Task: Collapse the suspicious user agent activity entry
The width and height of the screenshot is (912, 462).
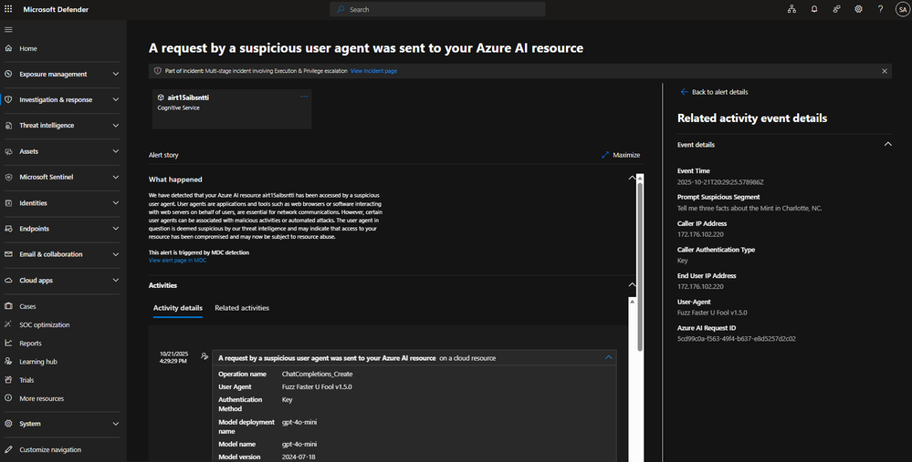Action: [x=609, y=358]
